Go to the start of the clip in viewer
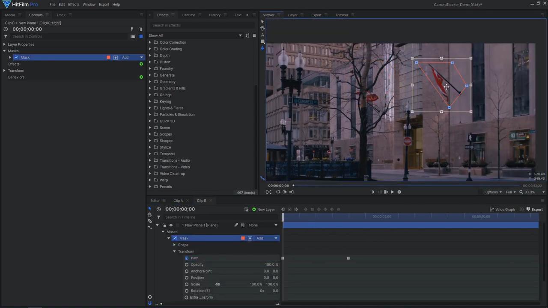 [373, 192]
